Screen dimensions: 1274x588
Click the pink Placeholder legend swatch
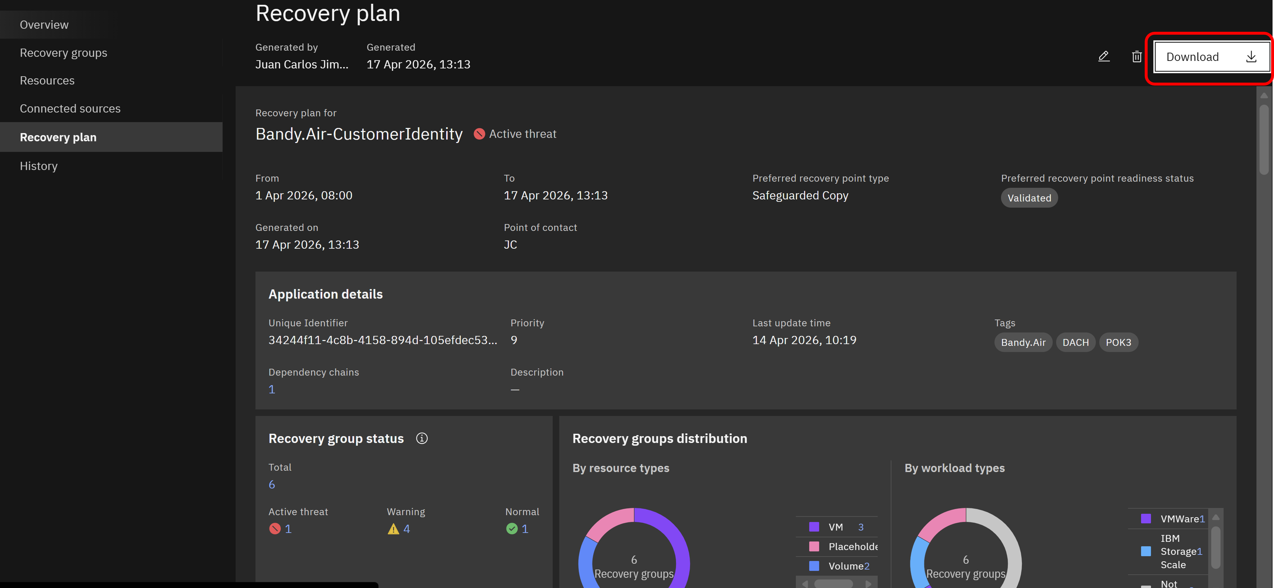[814, 546]
